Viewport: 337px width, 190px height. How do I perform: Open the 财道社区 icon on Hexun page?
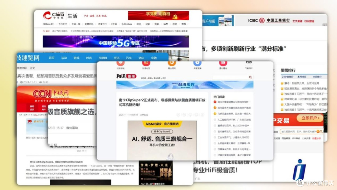coord(146,63)
